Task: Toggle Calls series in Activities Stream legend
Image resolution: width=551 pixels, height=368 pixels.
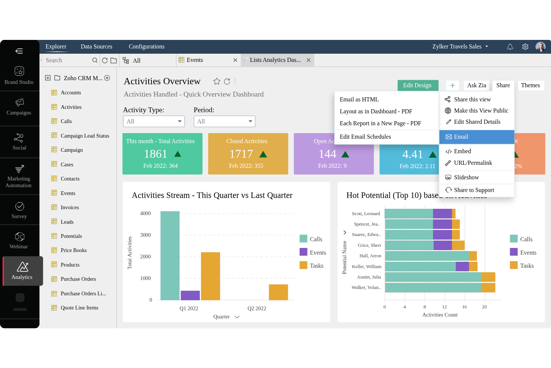Action: [311, 239]
